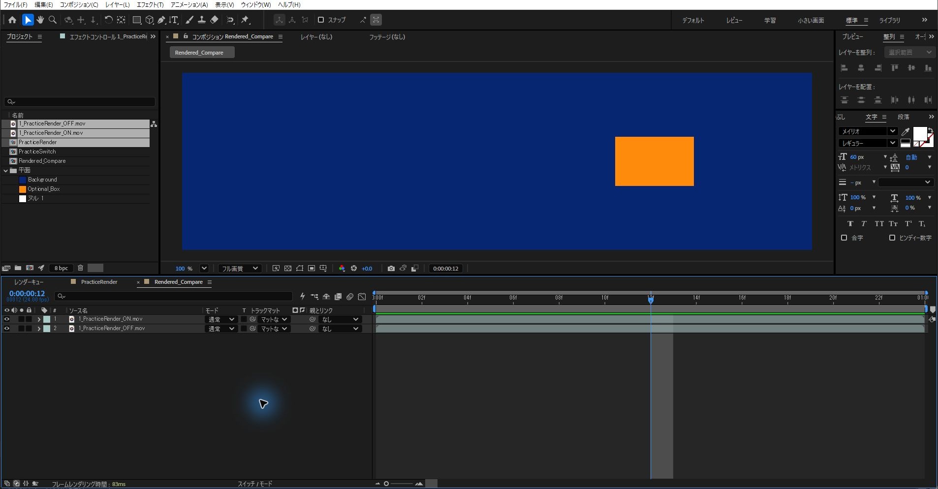The image size is (938, 489).
Task: Switch to the PracticeRender timeline tab
Action: coord(99,282)
